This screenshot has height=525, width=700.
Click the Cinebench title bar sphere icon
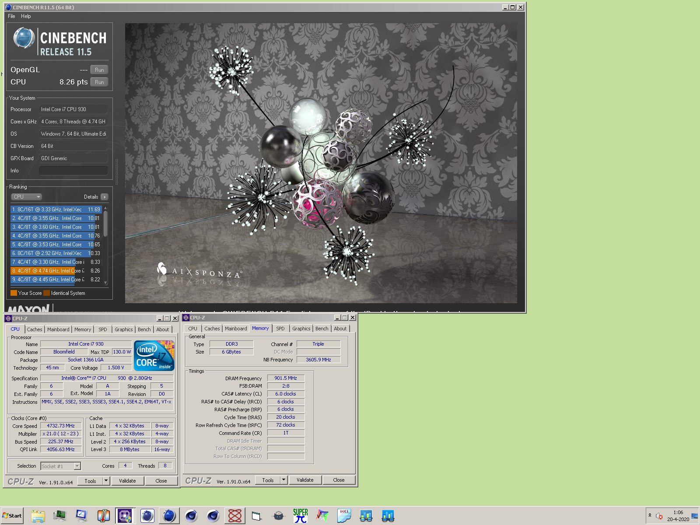point(8,7)
